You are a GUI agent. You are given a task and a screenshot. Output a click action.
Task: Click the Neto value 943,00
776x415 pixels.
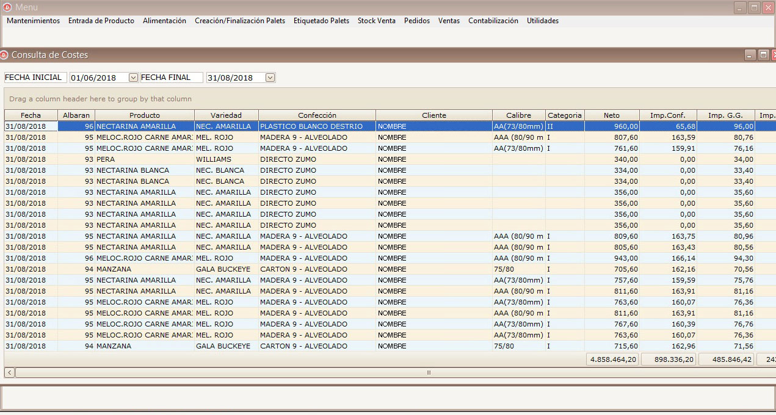(x=612, y=258)
